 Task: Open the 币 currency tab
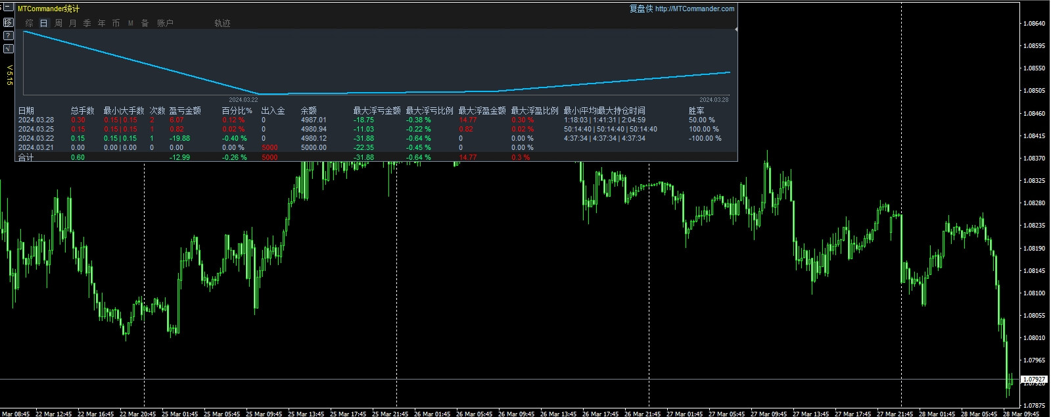116,23
